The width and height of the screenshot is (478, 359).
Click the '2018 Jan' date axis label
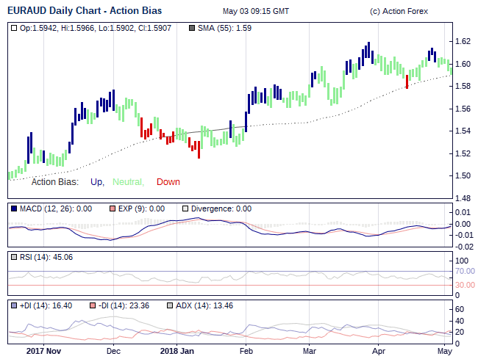(177, 351)
